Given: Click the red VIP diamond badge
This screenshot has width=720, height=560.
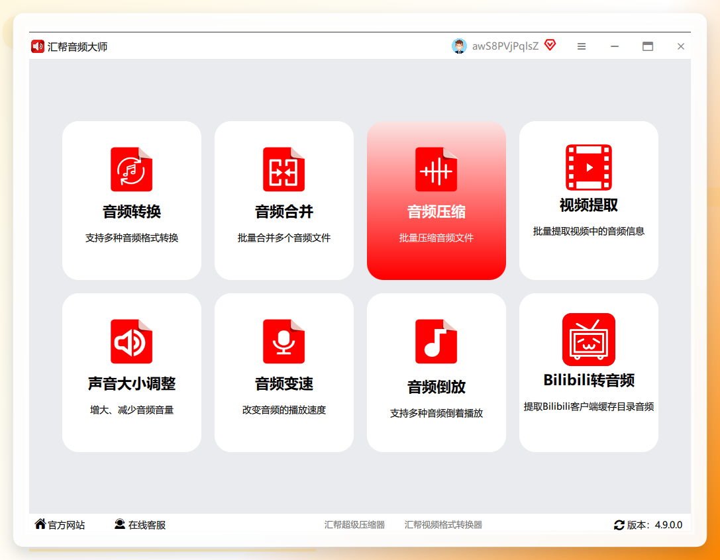Looking at the screenshot, I should pos(550,45).
